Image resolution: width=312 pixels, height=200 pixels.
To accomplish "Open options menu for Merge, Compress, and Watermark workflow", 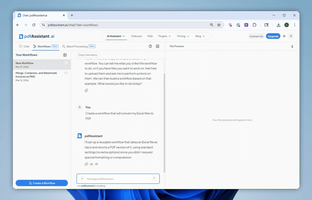I will 66,73.
